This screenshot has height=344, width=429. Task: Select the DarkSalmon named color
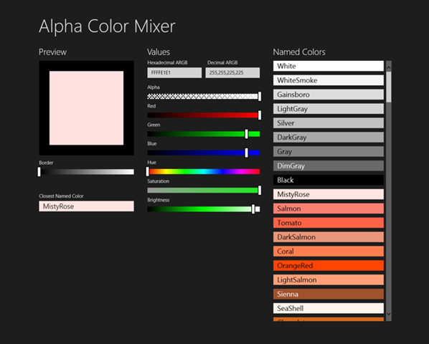[x=329, y=237]
